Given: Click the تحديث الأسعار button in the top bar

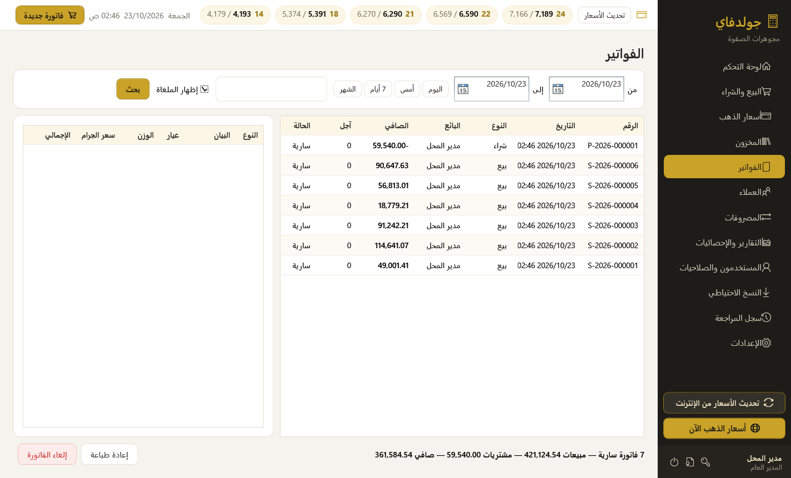Looking at the screenshot, I should pyautogui.click(x=604, y=15).
